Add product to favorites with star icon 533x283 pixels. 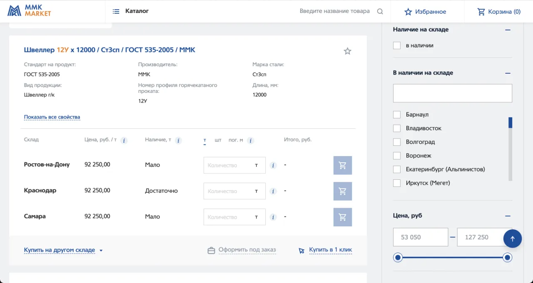pyautogui.click(x=347, y=51)
